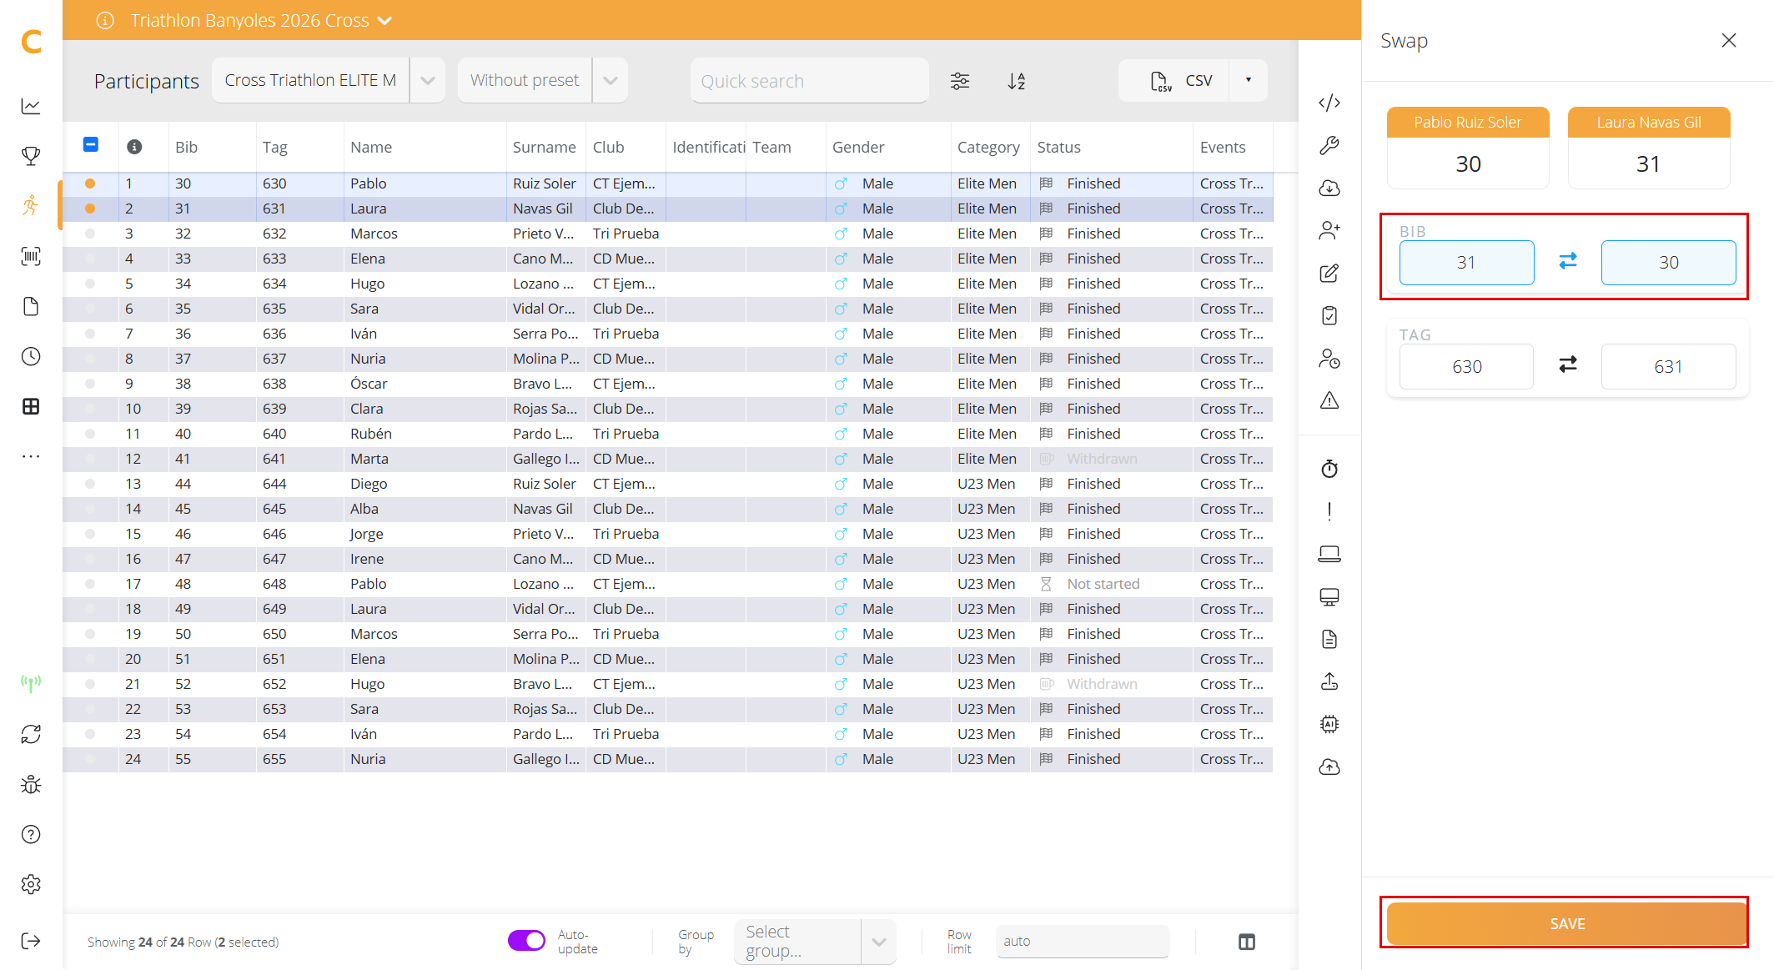Image resolution: width=1774 pixels, height=970 pixels.
Task: Expand the Cross Triathlon ELITE M dropdown
Action: pos(427,81)
